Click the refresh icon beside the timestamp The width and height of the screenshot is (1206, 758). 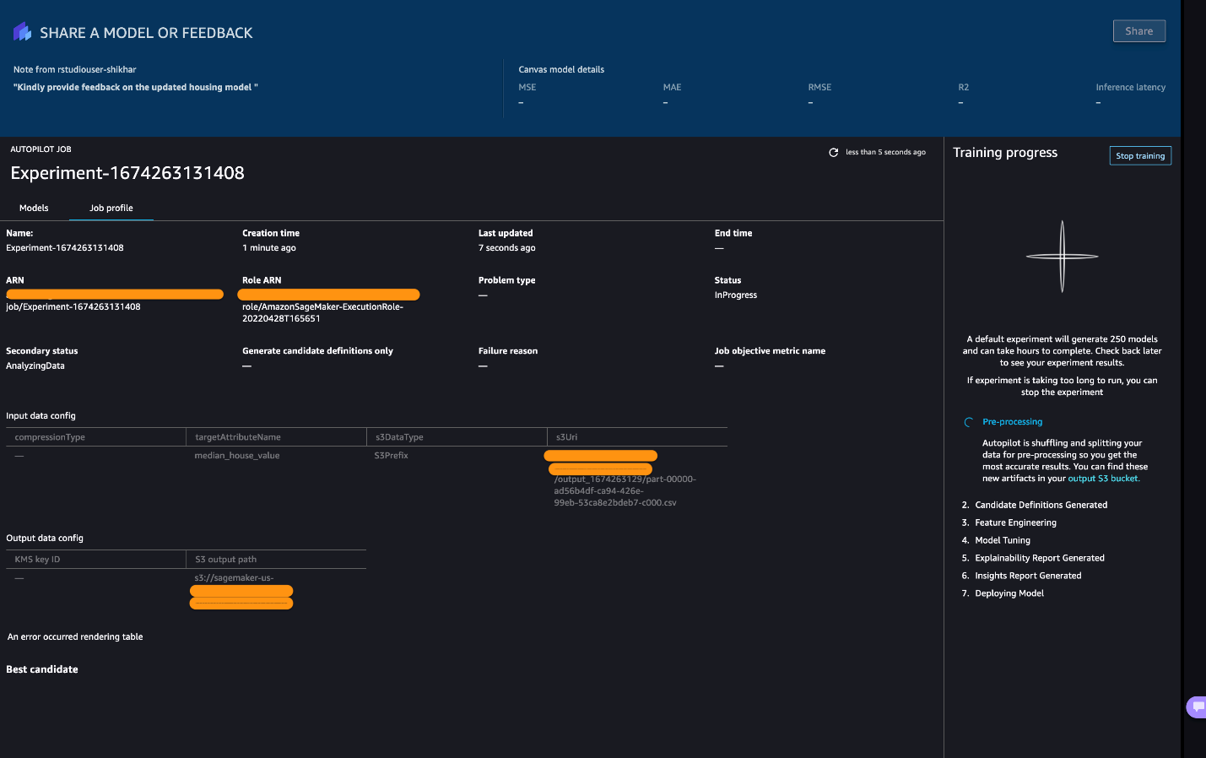[x=834, y=152]
